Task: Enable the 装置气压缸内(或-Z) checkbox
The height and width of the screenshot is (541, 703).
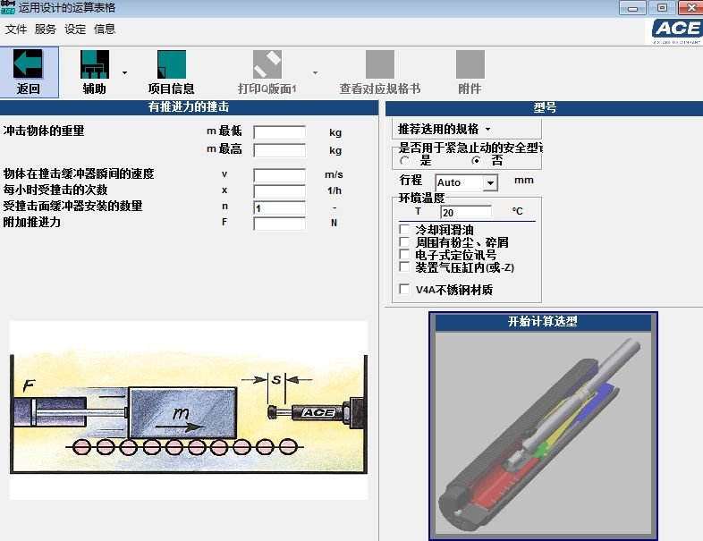Action: click(404, 267)
